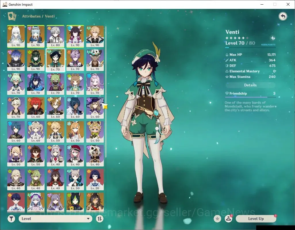Open the outfit hanger icon
The width and height of the screenshot is (295, 230).
click(228, 219)
